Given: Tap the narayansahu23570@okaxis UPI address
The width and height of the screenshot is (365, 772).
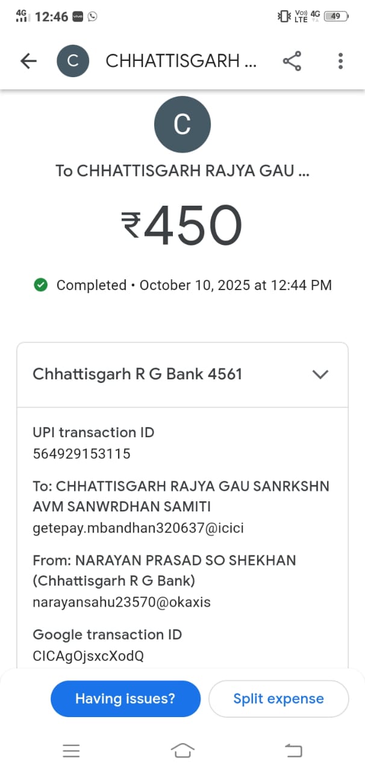Looking at the screenshot, I should coord(122,602).
